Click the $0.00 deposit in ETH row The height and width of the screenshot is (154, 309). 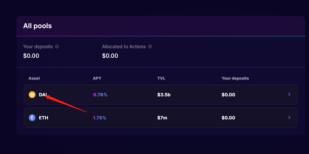click(228, 118)
